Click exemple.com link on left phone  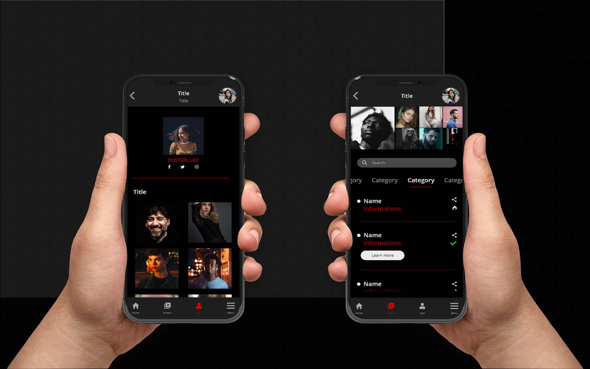point(183,159)
